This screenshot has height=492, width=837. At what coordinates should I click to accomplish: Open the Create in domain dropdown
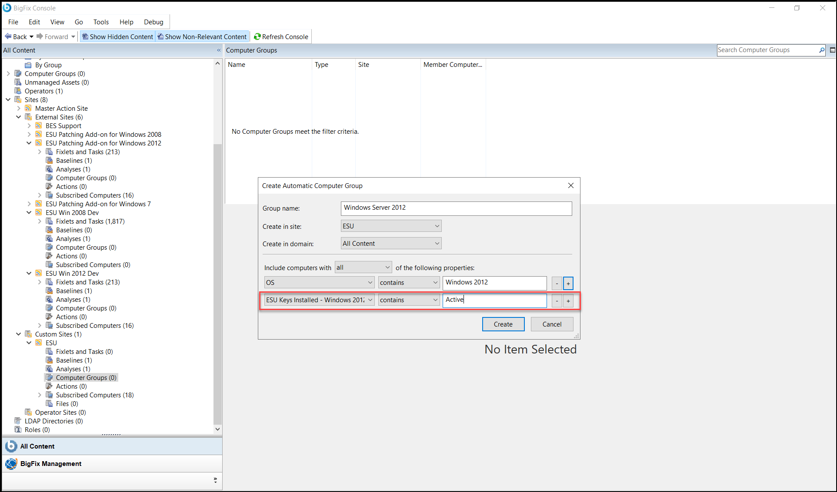(x=391, y=244)
